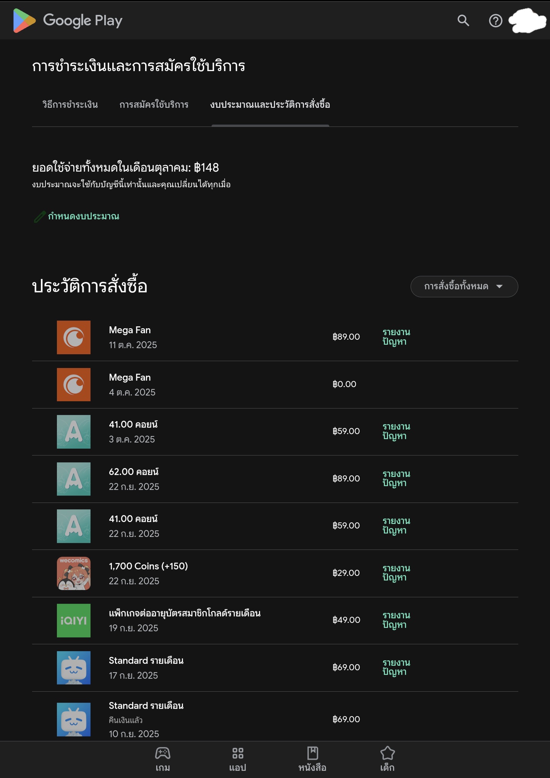This screenshot has width=550, height=778.
Task: Report problem for Mega Fan ฿89.00 order
Action: click(396, 337)
